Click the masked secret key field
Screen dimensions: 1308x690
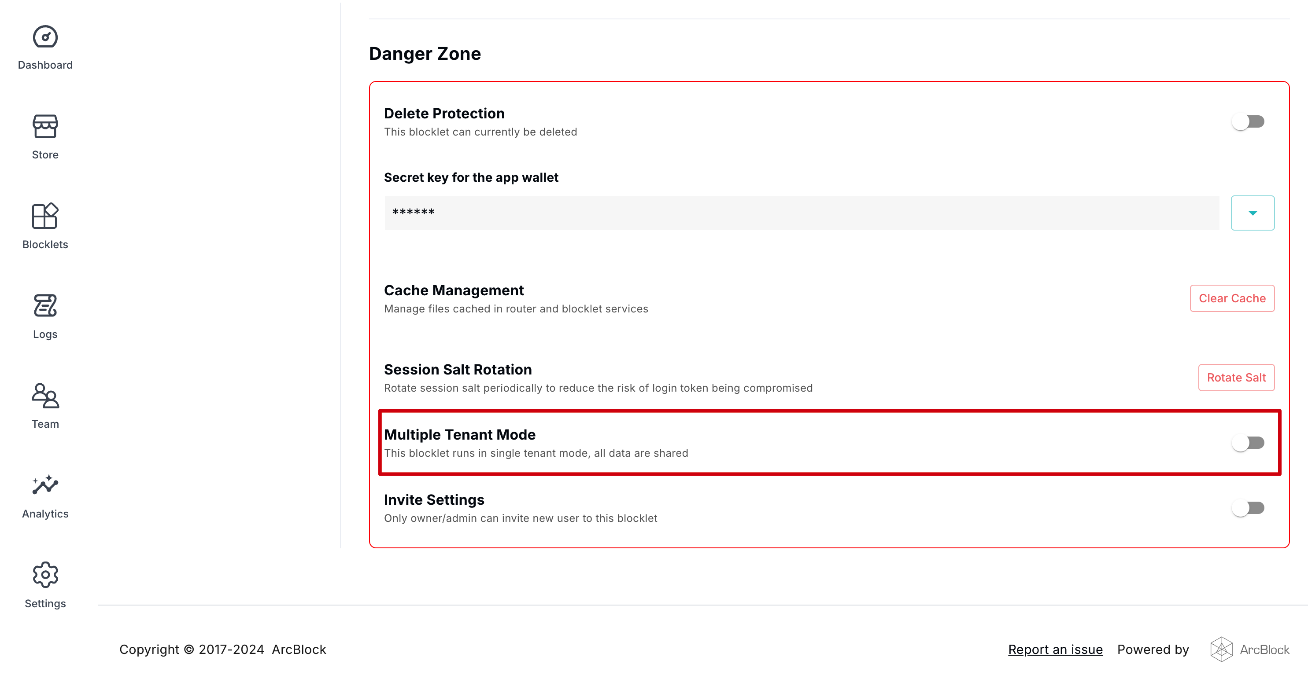801,213
